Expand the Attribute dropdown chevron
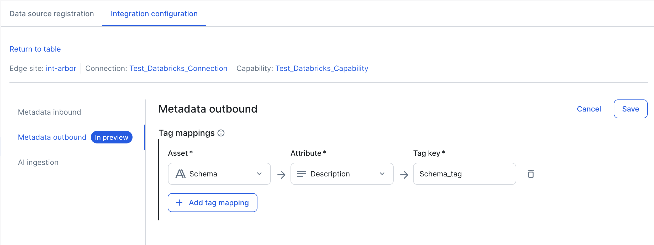This screenshot has width=654, height=245. click(382, 174)
